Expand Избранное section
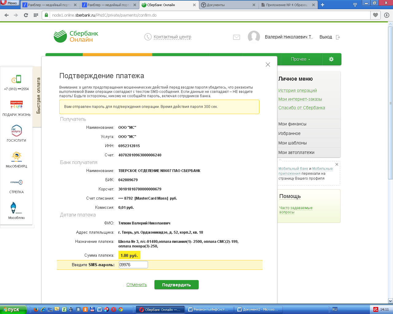 pyautogui.click(x=309, y=133)
